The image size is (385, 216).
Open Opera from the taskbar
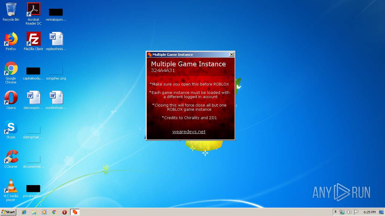tap(64, 212)
